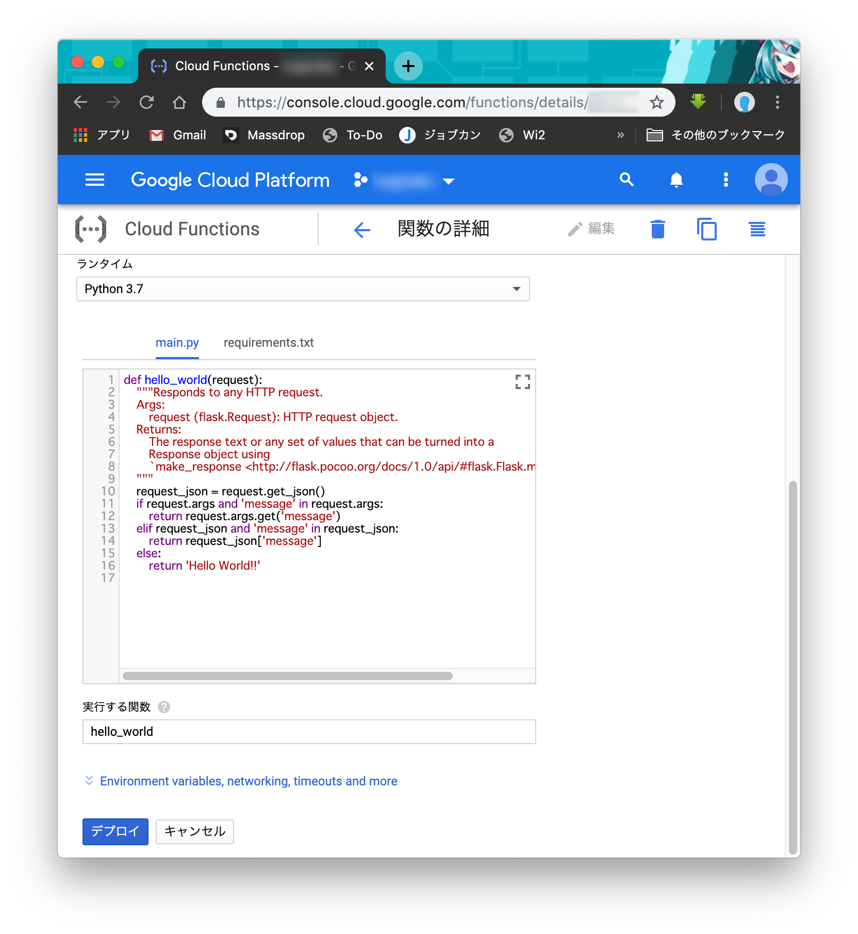
Task: Open the navigation hamburger menu
Action: tap(94, 180)
